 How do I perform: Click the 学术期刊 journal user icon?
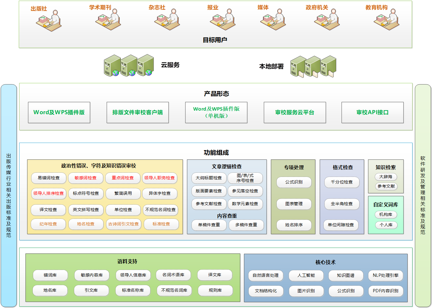point(108,21)
